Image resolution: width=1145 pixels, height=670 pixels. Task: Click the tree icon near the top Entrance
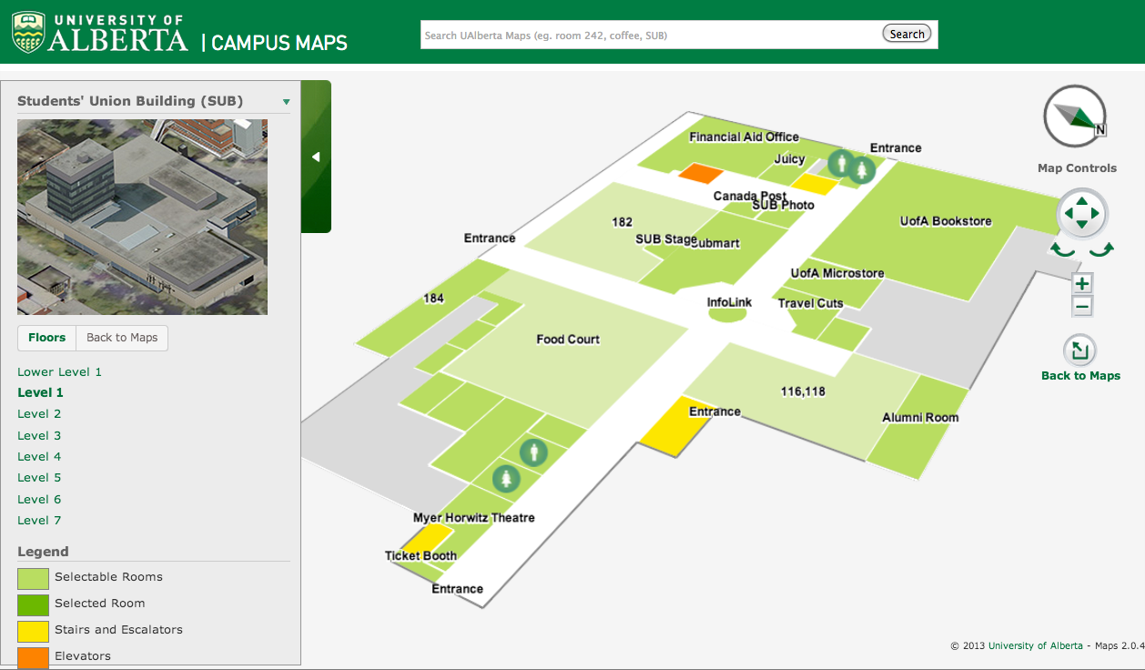[863, 169]
